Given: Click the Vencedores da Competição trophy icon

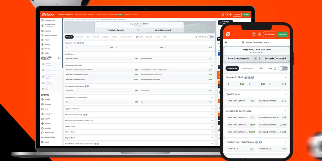Looking at the screenshot, I should 42,26.
